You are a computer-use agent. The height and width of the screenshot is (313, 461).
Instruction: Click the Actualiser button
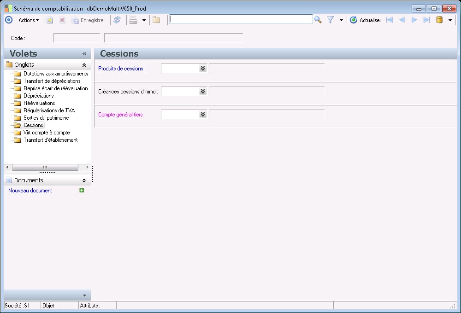click(366, 20)
